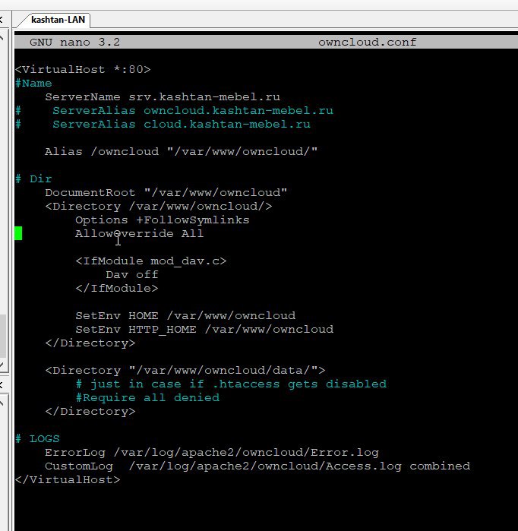518x531 pixels.
Task: Click the <Directory /var/www/owncloud/> opening tag
Action: click(159, 206)
